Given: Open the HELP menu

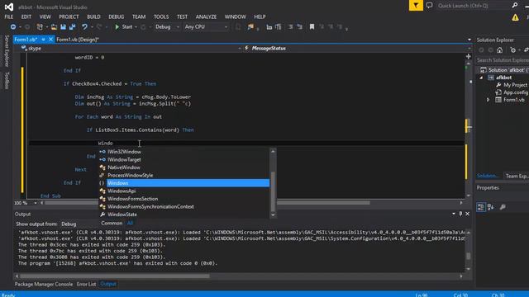Looking at the screenshot, I should (x=260, y=16).
